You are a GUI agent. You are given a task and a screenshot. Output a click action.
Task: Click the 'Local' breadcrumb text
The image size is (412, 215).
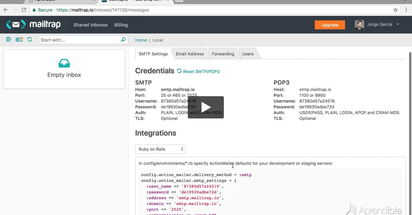pos(158,40)
